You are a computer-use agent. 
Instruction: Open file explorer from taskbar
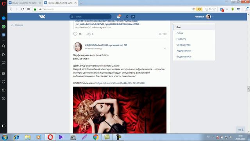[x=28, y=137]
